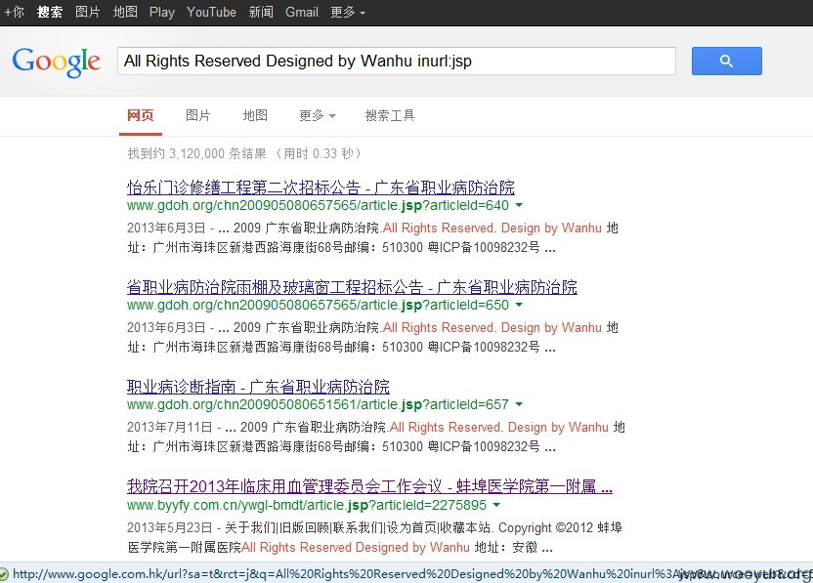The height and width of the screenshot is (583, 813).
Task: Open the Google logo homepage link
Action: [56, 62]
